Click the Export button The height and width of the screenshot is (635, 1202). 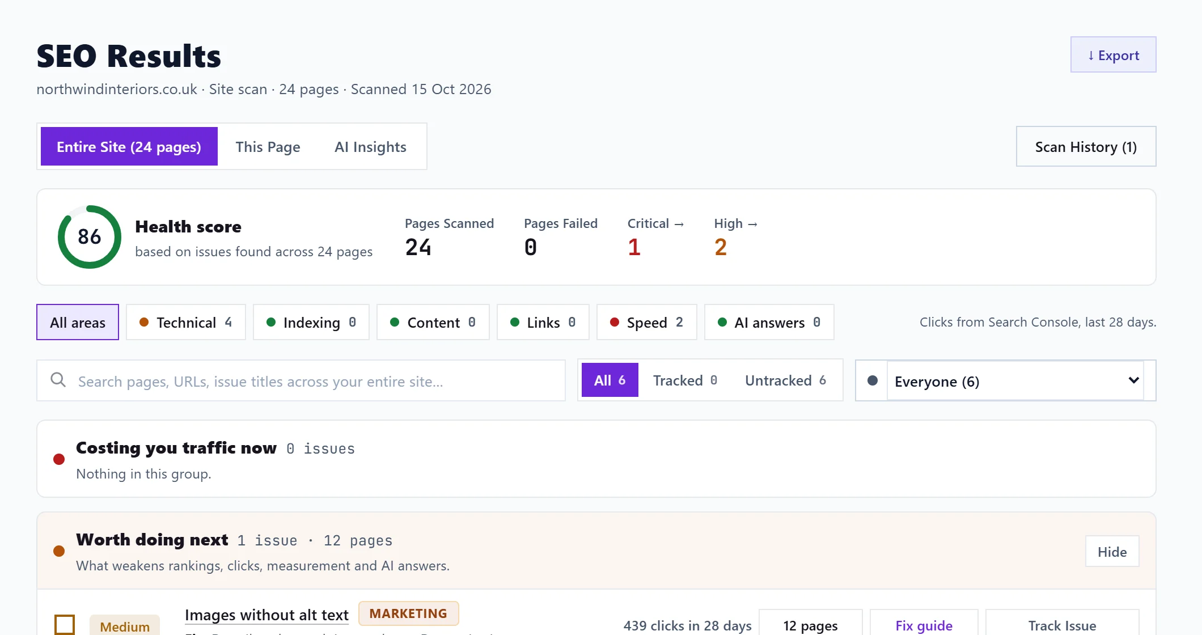1113,55
